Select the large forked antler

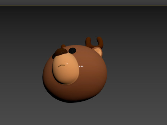pyautogui.click(x=94, y=43)
